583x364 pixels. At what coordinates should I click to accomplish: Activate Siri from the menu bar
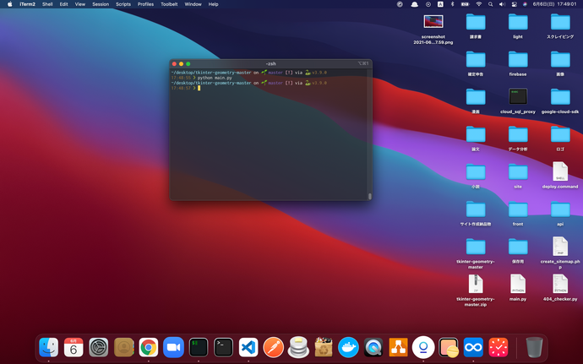(525, 4)
